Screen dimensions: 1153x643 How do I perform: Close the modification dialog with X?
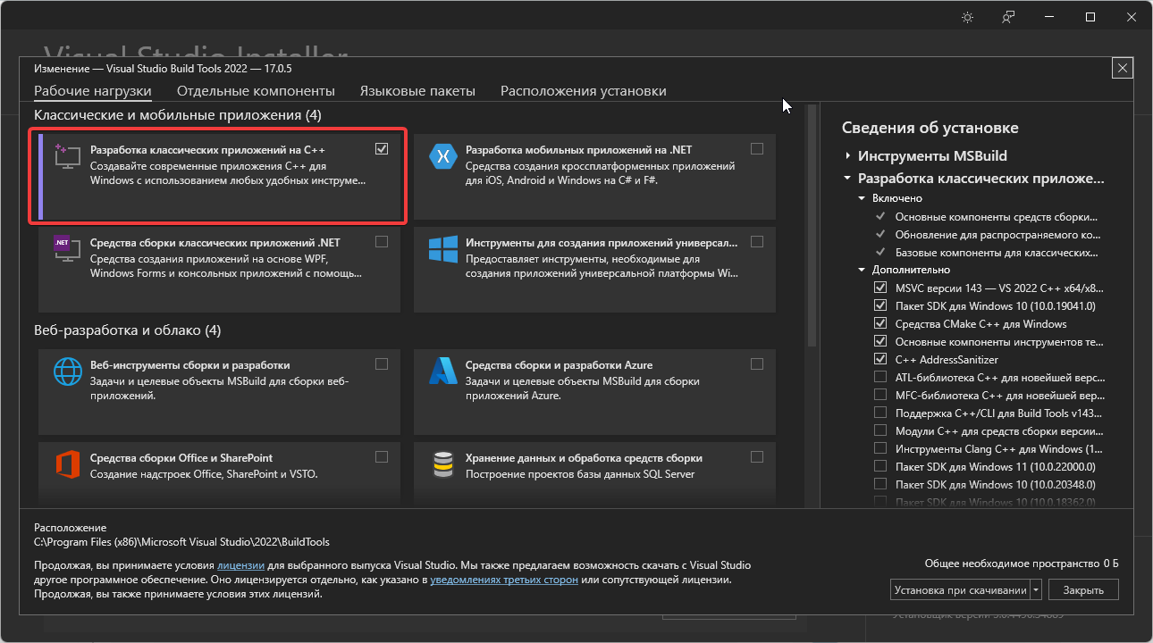[x=1124, y=69]
